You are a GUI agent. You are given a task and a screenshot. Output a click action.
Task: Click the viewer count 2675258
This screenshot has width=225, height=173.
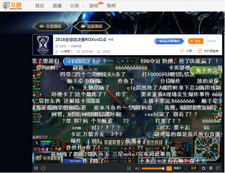(87, 52)
